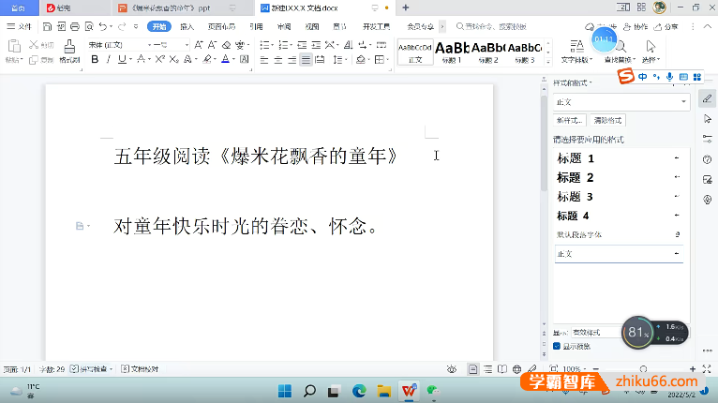Open the 引用 ribbon tab

[x=257, y=26]
